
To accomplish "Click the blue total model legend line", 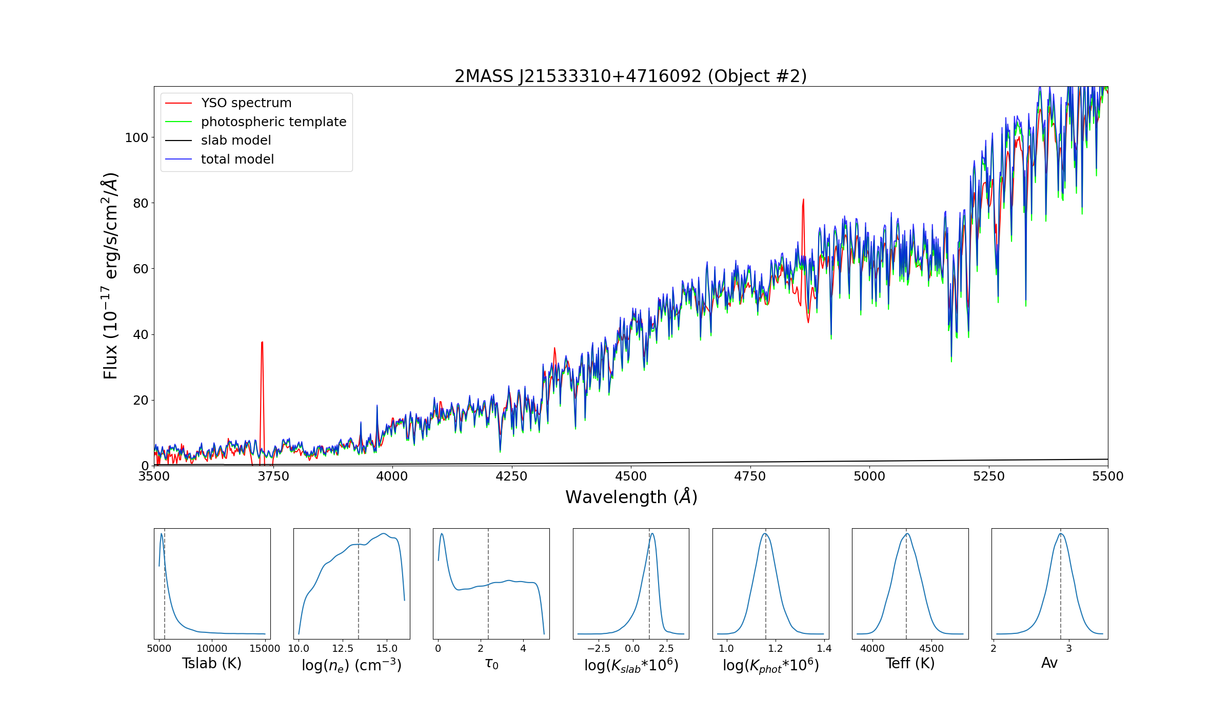I will click(178, 159).
